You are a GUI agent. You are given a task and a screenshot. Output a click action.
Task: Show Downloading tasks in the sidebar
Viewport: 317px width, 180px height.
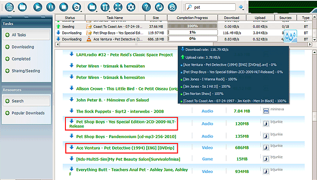tap(23, 47)
